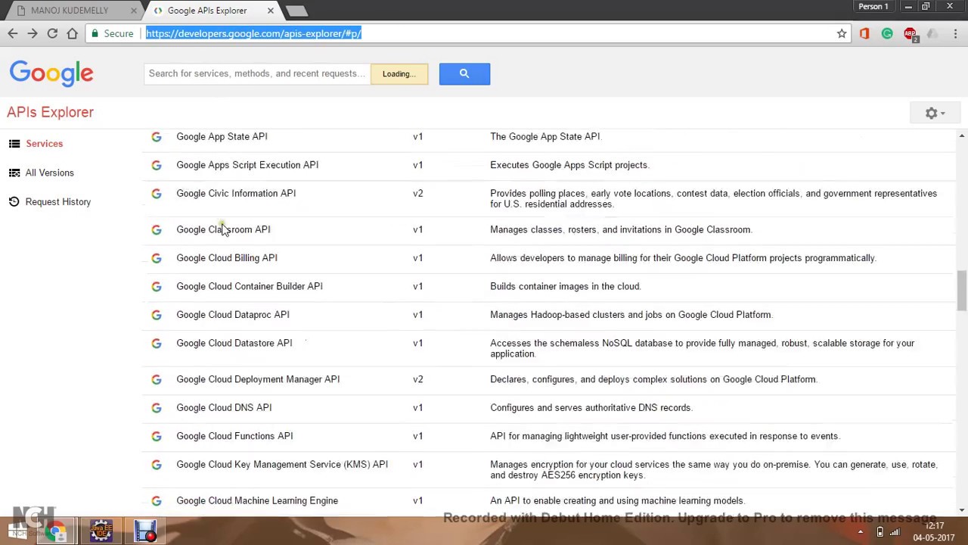Open Google App State API
The width and height of the screenshot is (968, 545).
222,136
